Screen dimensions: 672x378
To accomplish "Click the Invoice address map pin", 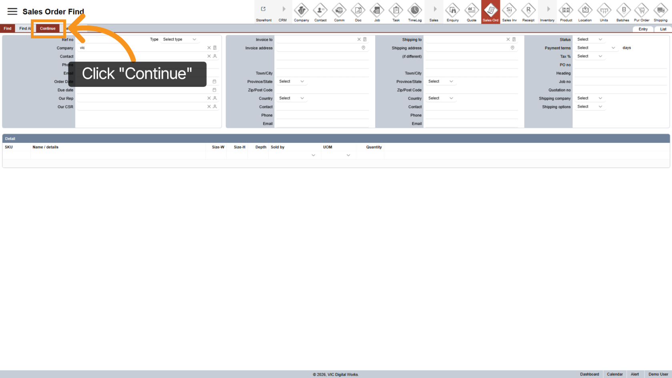I will pyautogui.click(x=363, y=48).
